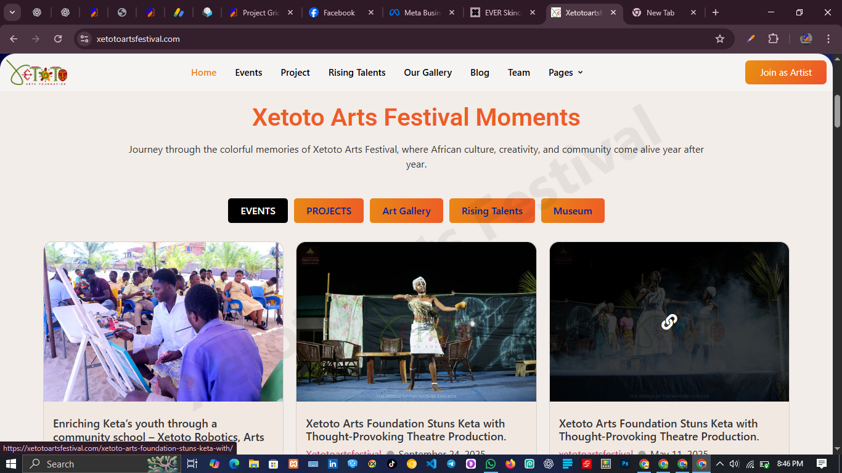Show hidden icons in the system tray
842x473 pixels.
719,463
